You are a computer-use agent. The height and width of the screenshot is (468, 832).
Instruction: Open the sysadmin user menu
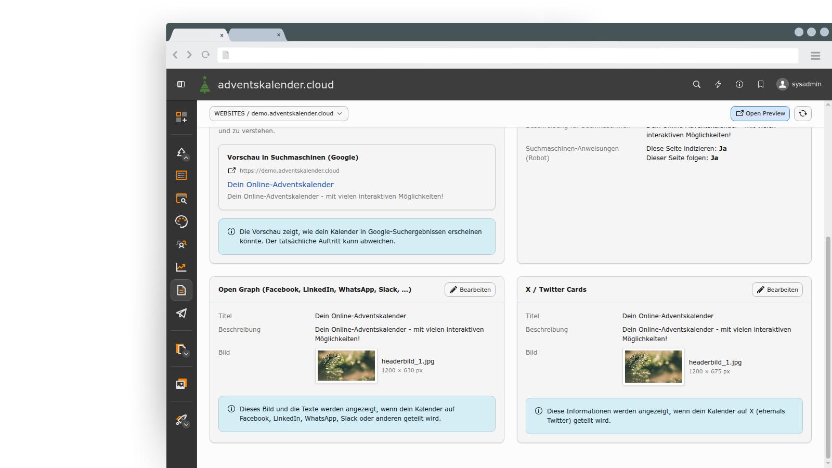click(x=799, y=84)
